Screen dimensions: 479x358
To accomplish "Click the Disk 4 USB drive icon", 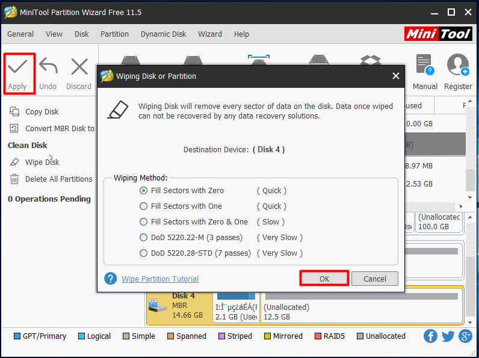I will (x=157, y=306).
